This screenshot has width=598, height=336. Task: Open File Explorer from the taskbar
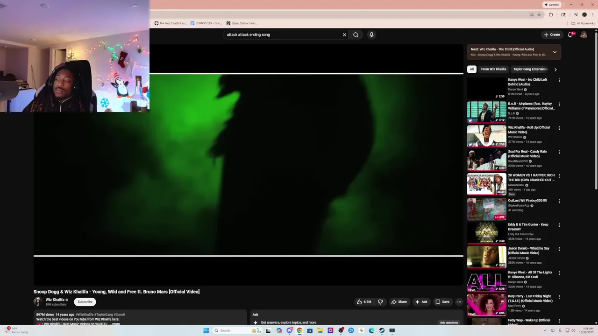[x=320, y=330]
